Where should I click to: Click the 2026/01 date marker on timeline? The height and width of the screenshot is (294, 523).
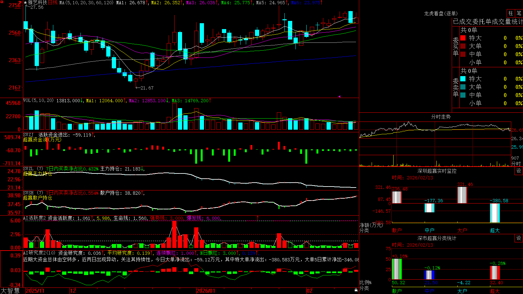(x=206, y=291)
